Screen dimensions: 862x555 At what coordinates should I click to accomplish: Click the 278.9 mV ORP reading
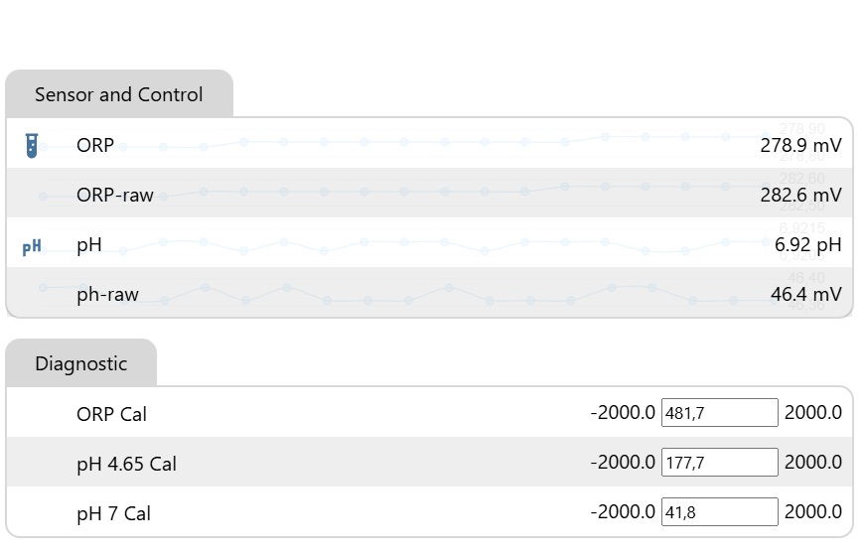point(800,146)
